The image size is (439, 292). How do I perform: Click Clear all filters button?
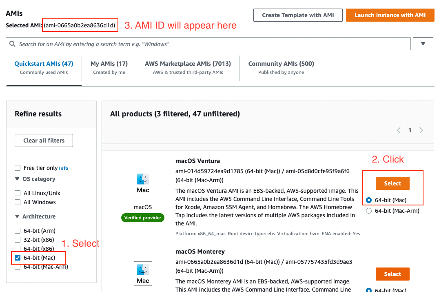point(44,140)
